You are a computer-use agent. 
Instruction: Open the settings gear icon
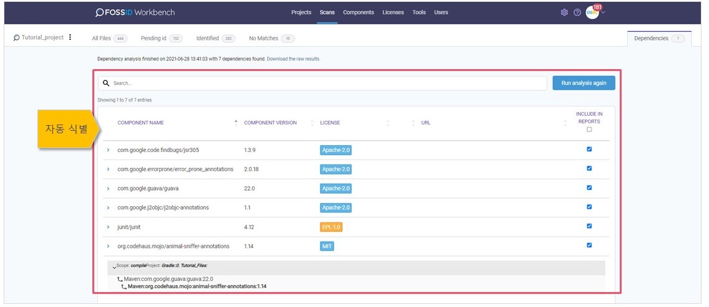pyautogui.click(x=564, y=12)
